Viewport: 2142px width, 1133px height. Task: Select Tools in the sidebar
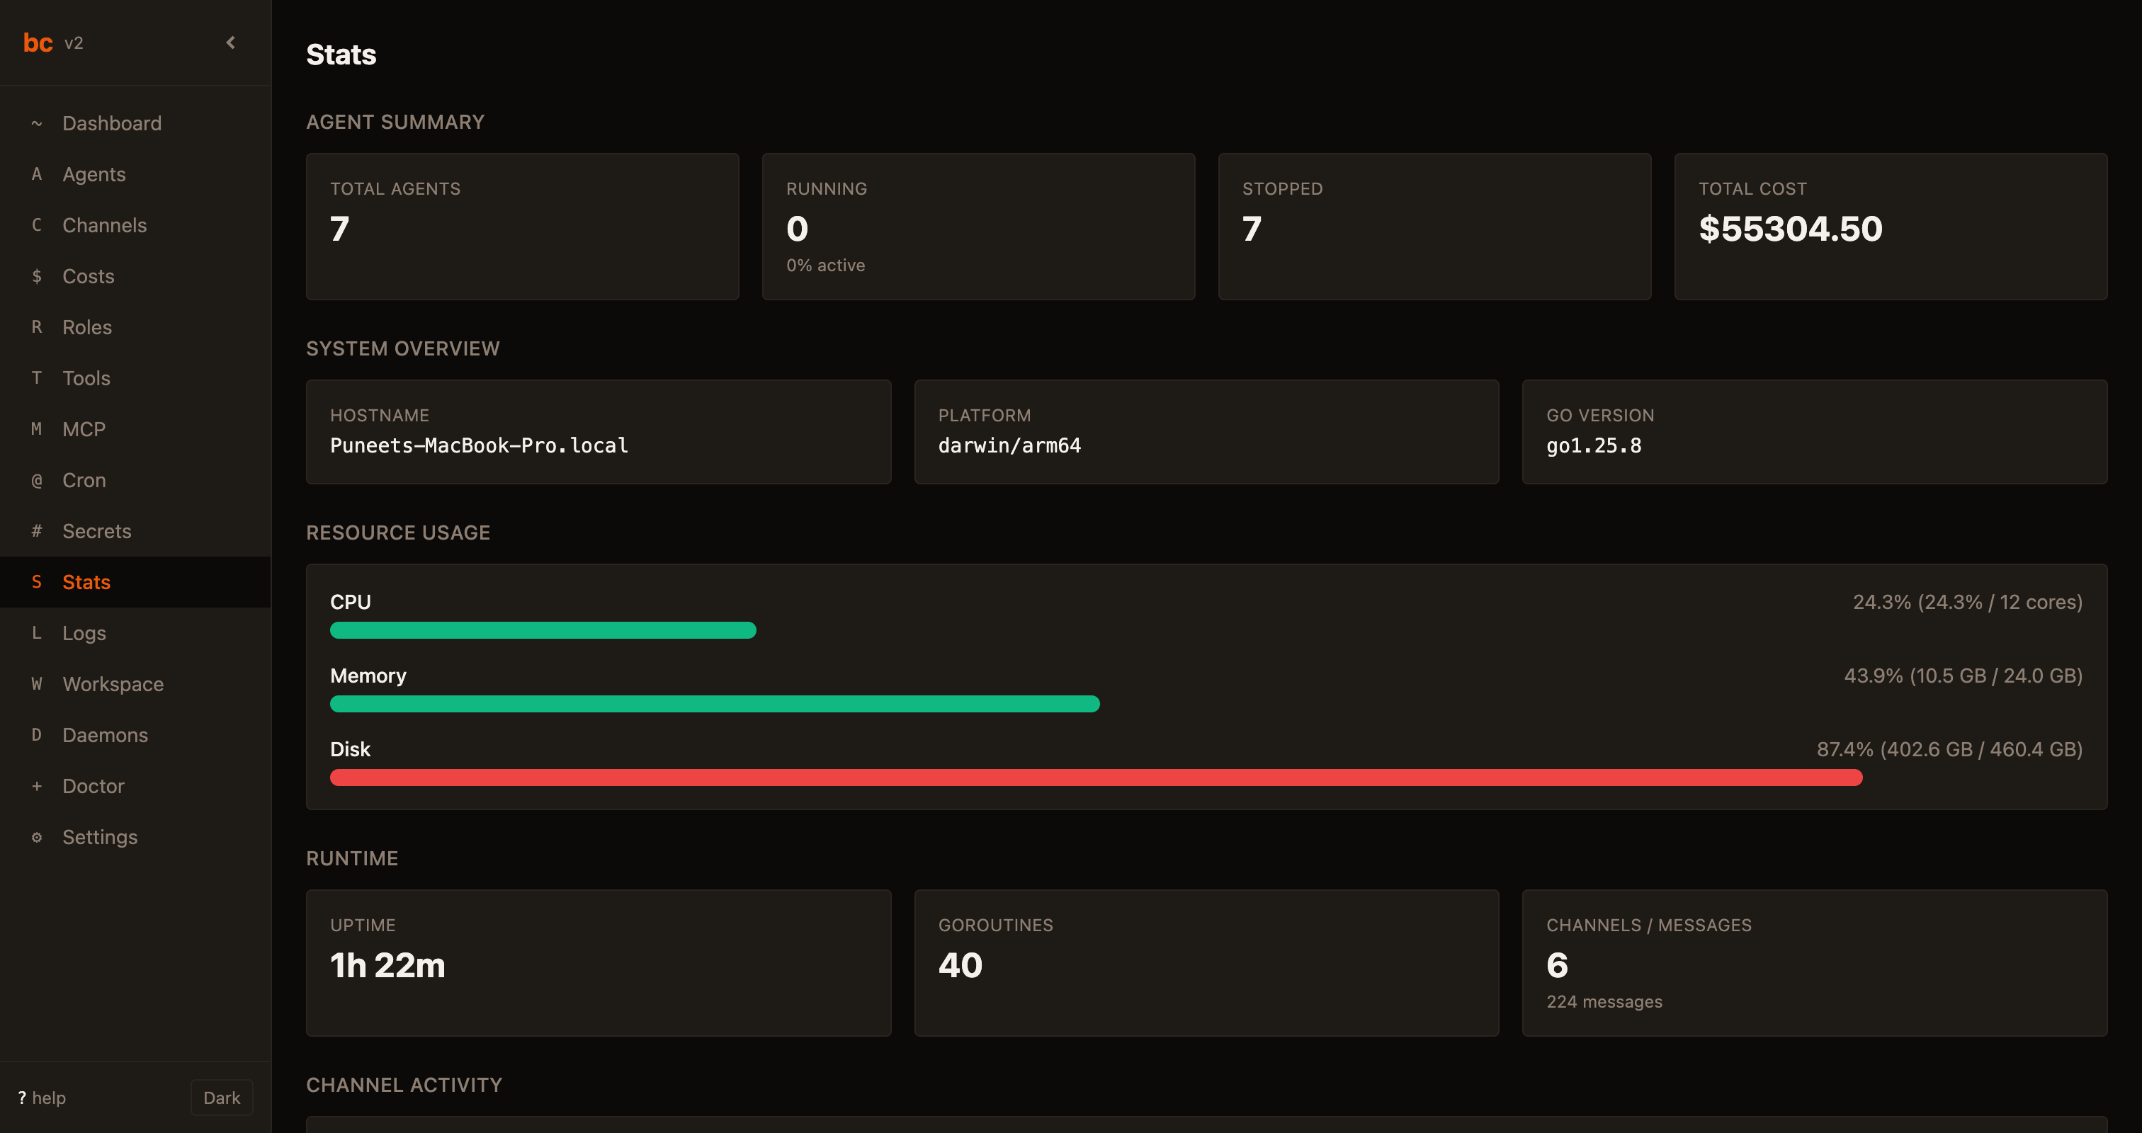(135, 378)
